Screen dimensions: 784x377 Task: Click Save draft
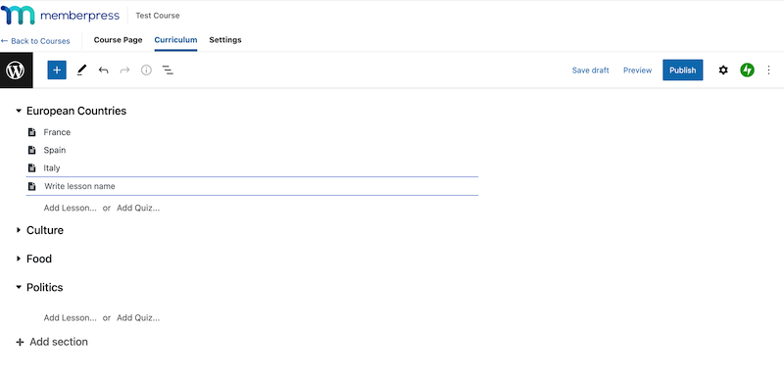click(x=591, y=71)
